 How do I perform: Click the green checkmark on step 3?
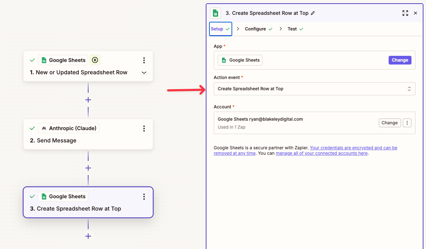click(x=32, y=196)
